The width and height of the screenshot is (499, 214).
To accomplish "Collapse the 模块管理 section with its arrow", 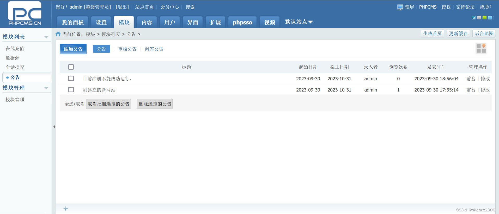I will point(46,88).
